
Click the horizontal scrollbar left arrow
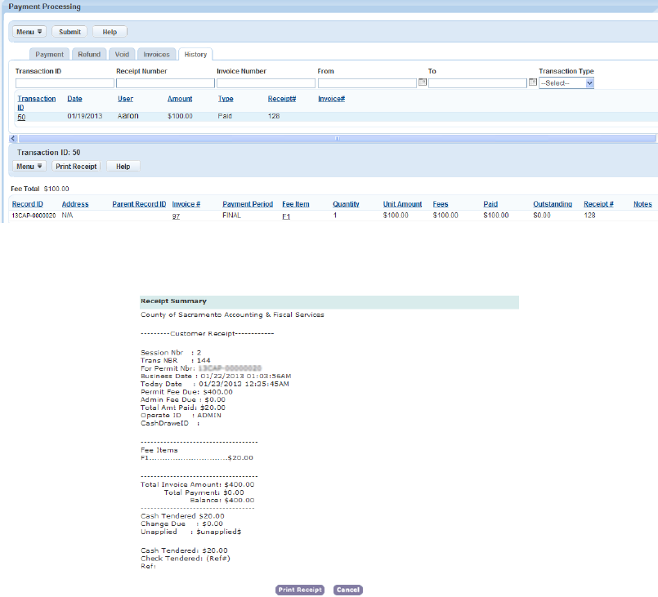coord(13,138)
